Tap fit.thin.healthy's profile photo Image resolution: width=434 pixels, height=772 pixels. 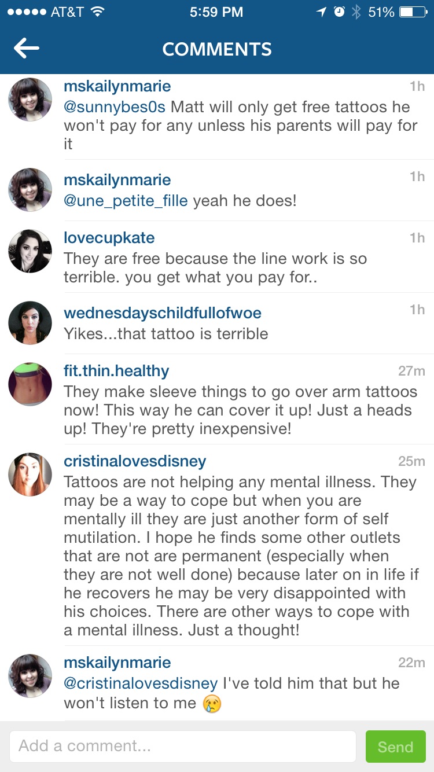coord(30,384)
